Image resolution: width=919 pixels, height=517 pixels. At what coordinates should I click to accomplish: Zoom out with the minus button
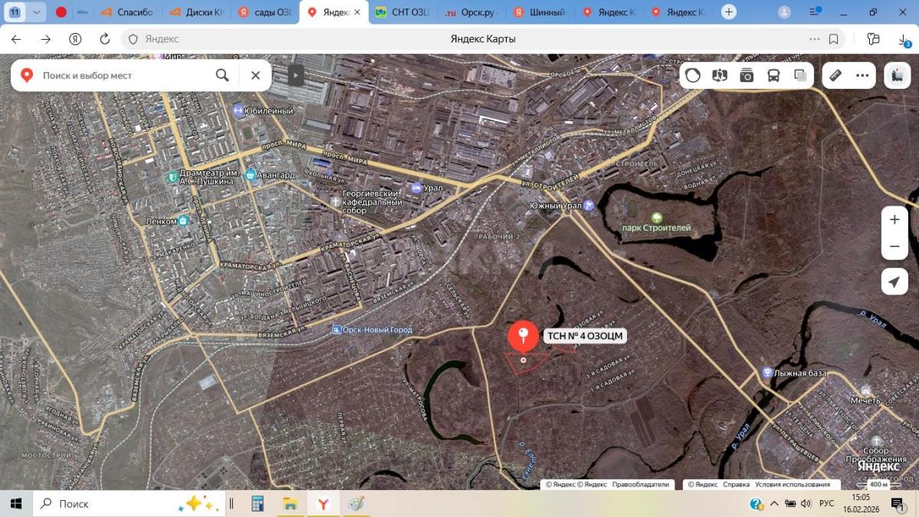pos(894,246)
